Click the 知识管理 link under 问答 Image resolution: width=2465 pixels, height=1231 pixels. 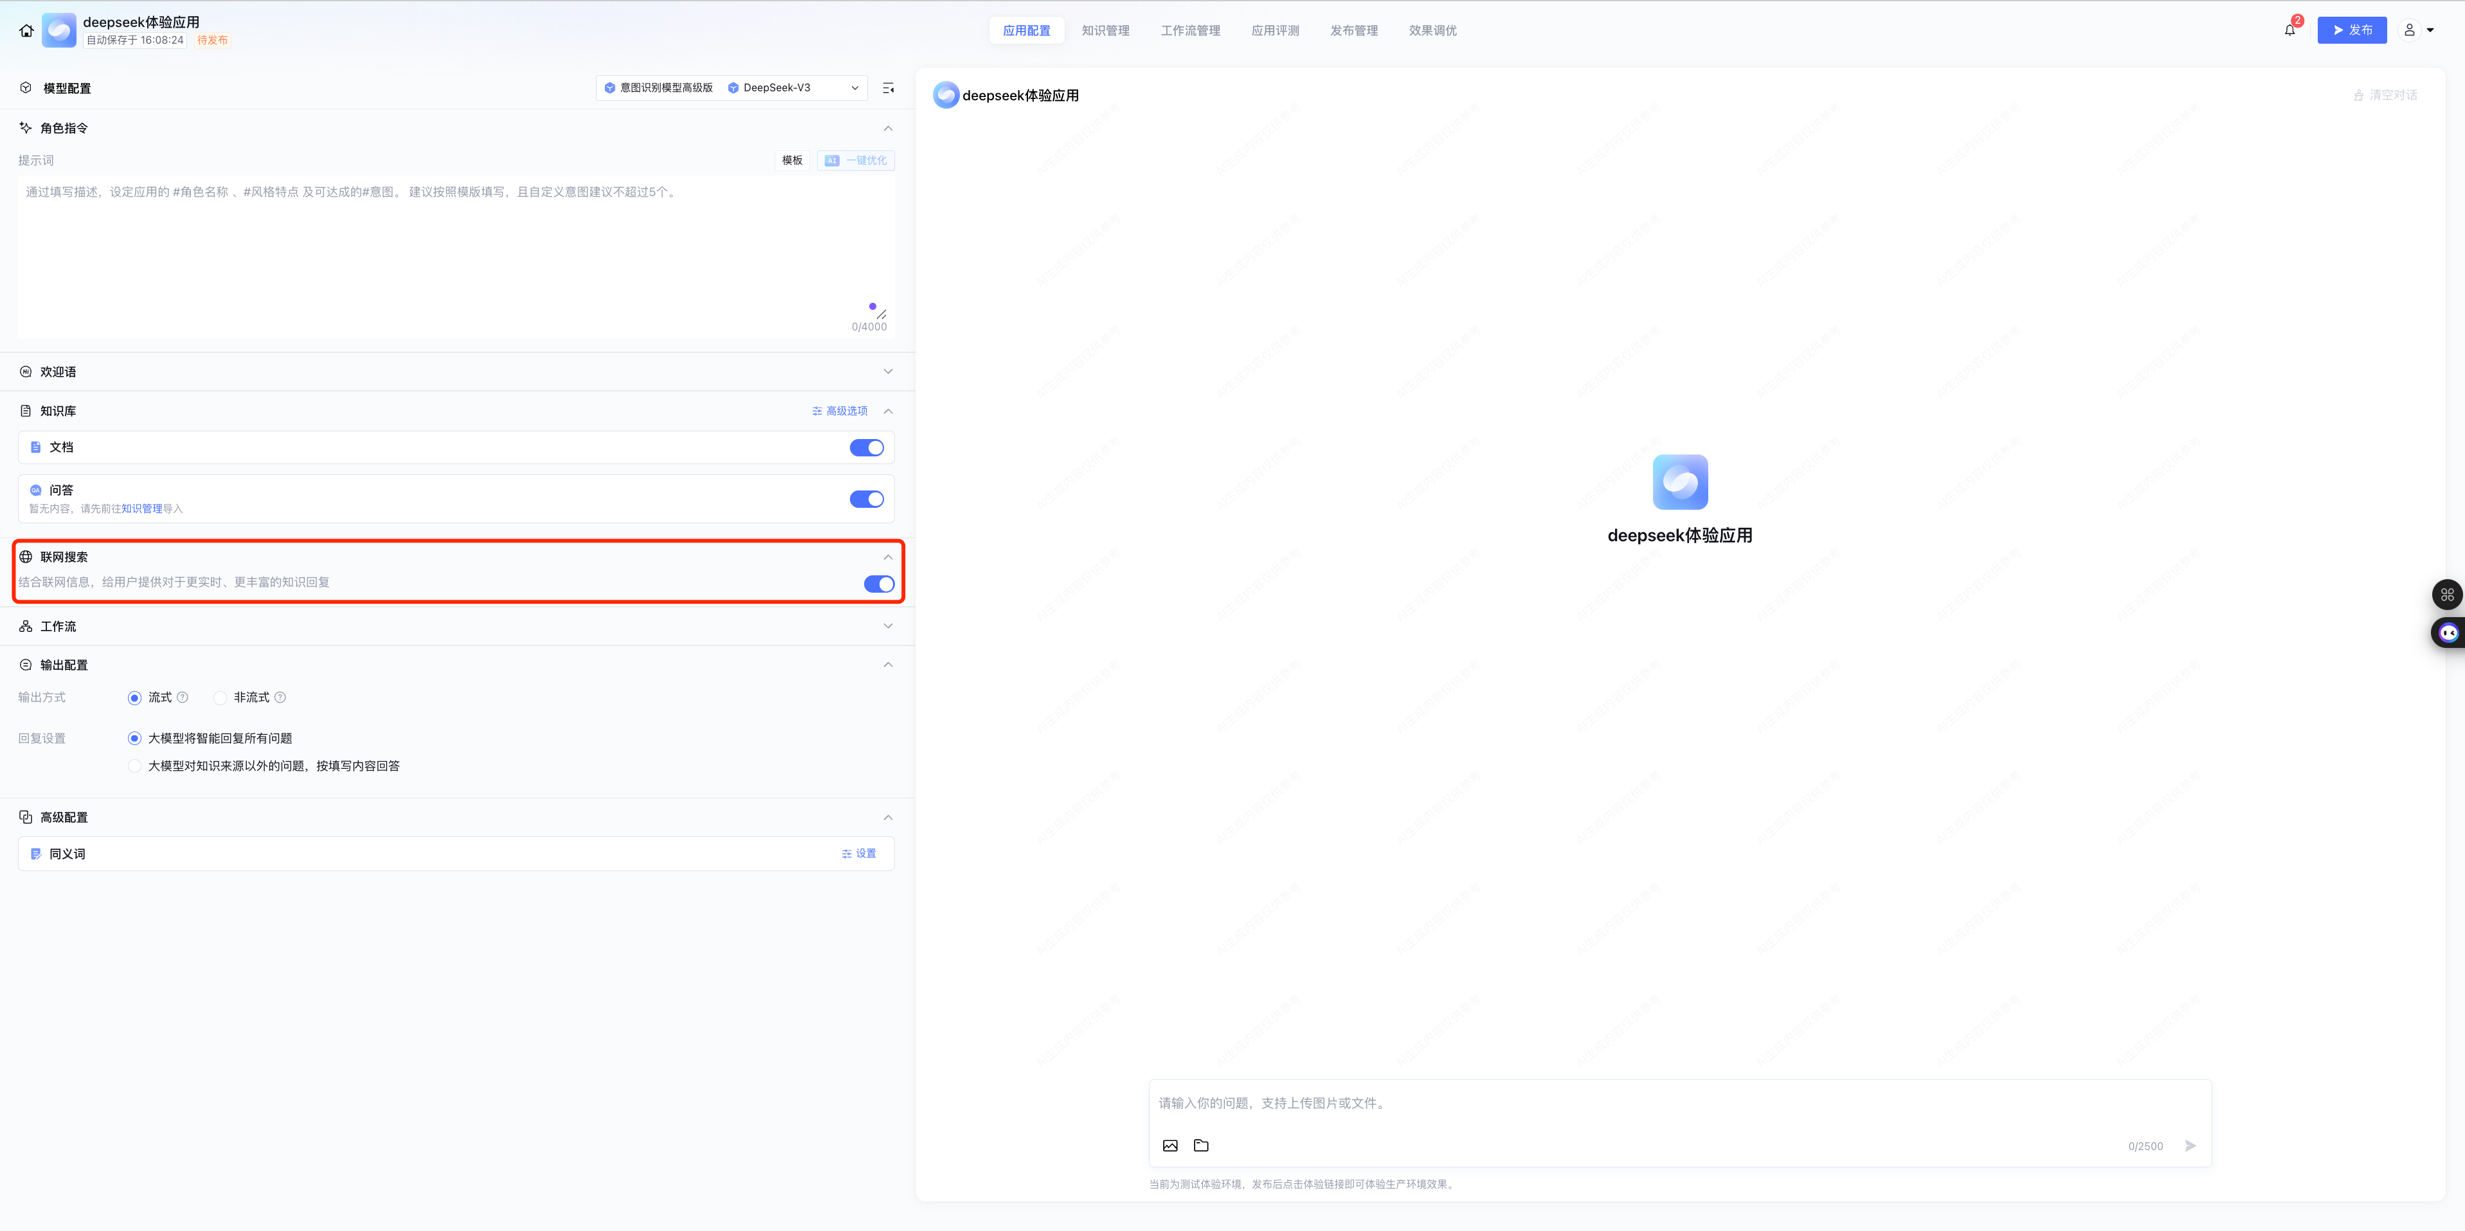(141, 509)
